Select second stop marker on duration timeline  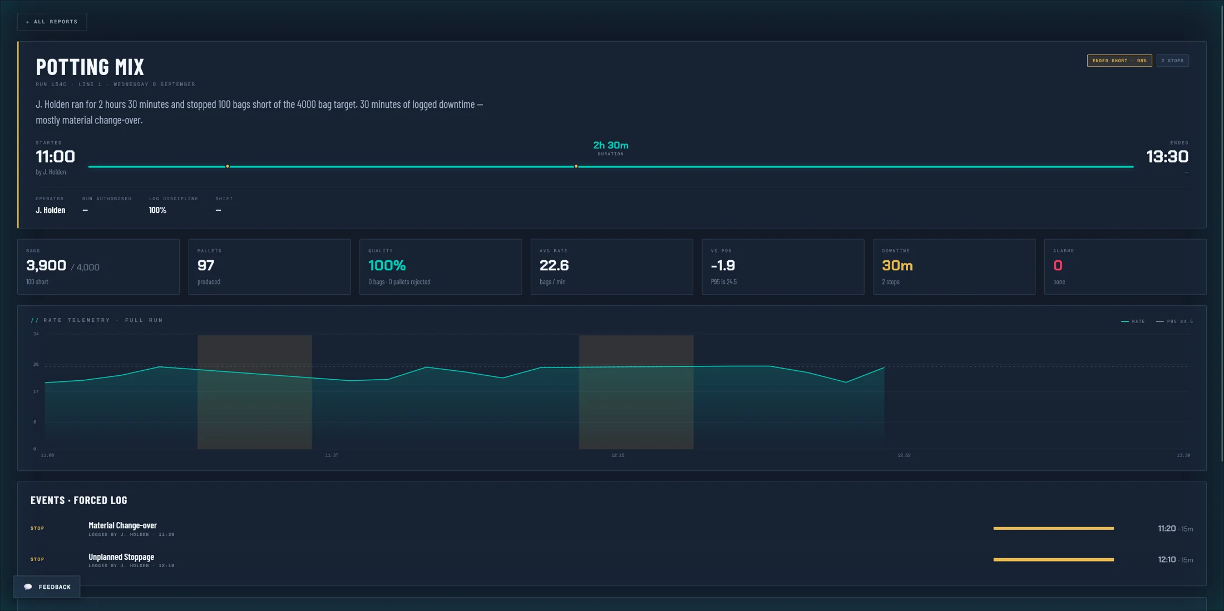pyautogui.click(x=576, y=166)
